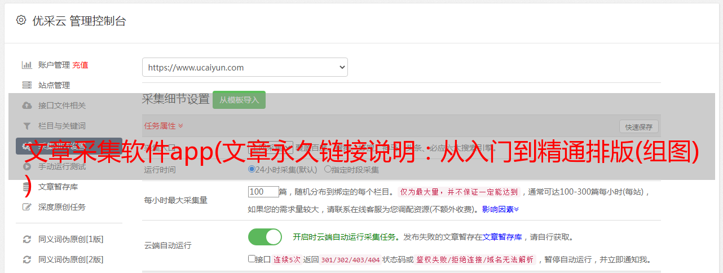The image size is (723, 273).
Task: Click the 快速保存 button
Action: pos(638,126)
